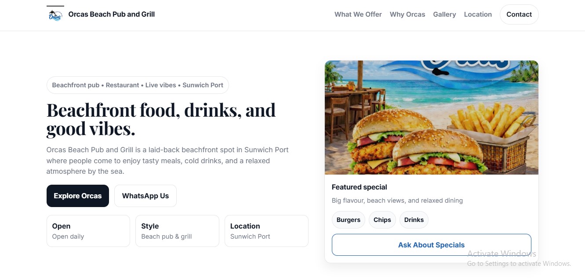Click the featured burger and chips image

pos(431,117)
